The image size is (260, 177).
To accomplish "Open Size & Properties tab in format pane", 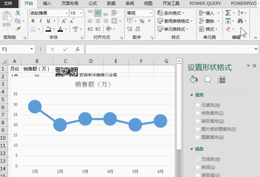I will 221,80.
